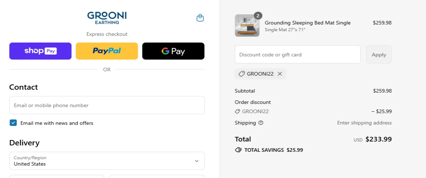
Task: Click the Enter shipping address text
Action: 364,123
